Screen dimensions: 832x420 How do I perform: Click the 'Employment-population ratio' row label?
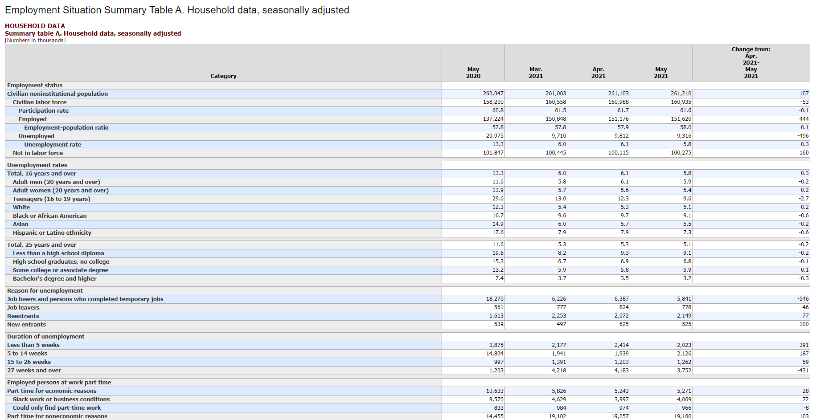66,128
